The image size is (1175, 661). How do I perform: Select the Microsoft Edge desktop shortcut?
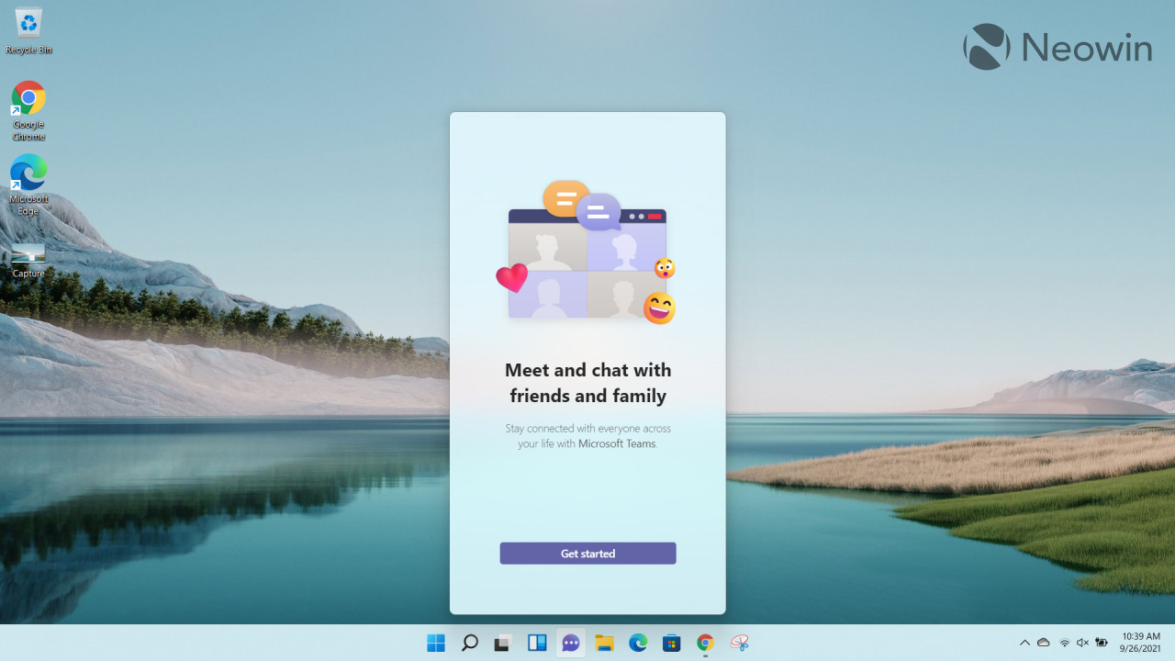28,185
